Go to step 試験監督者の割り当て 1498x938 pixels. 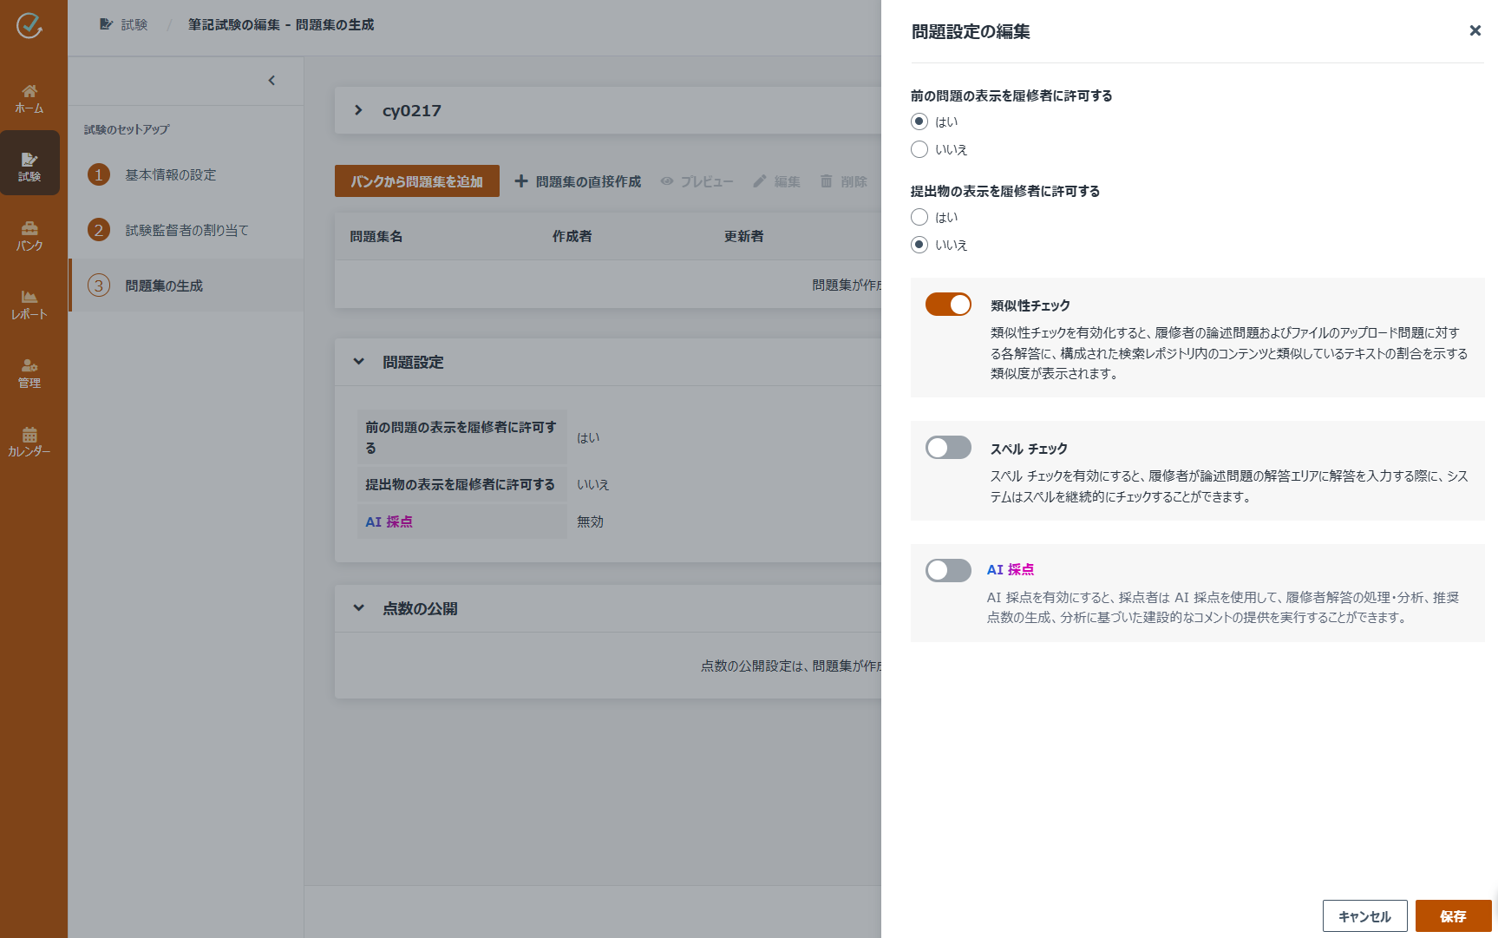click(186, 229)
